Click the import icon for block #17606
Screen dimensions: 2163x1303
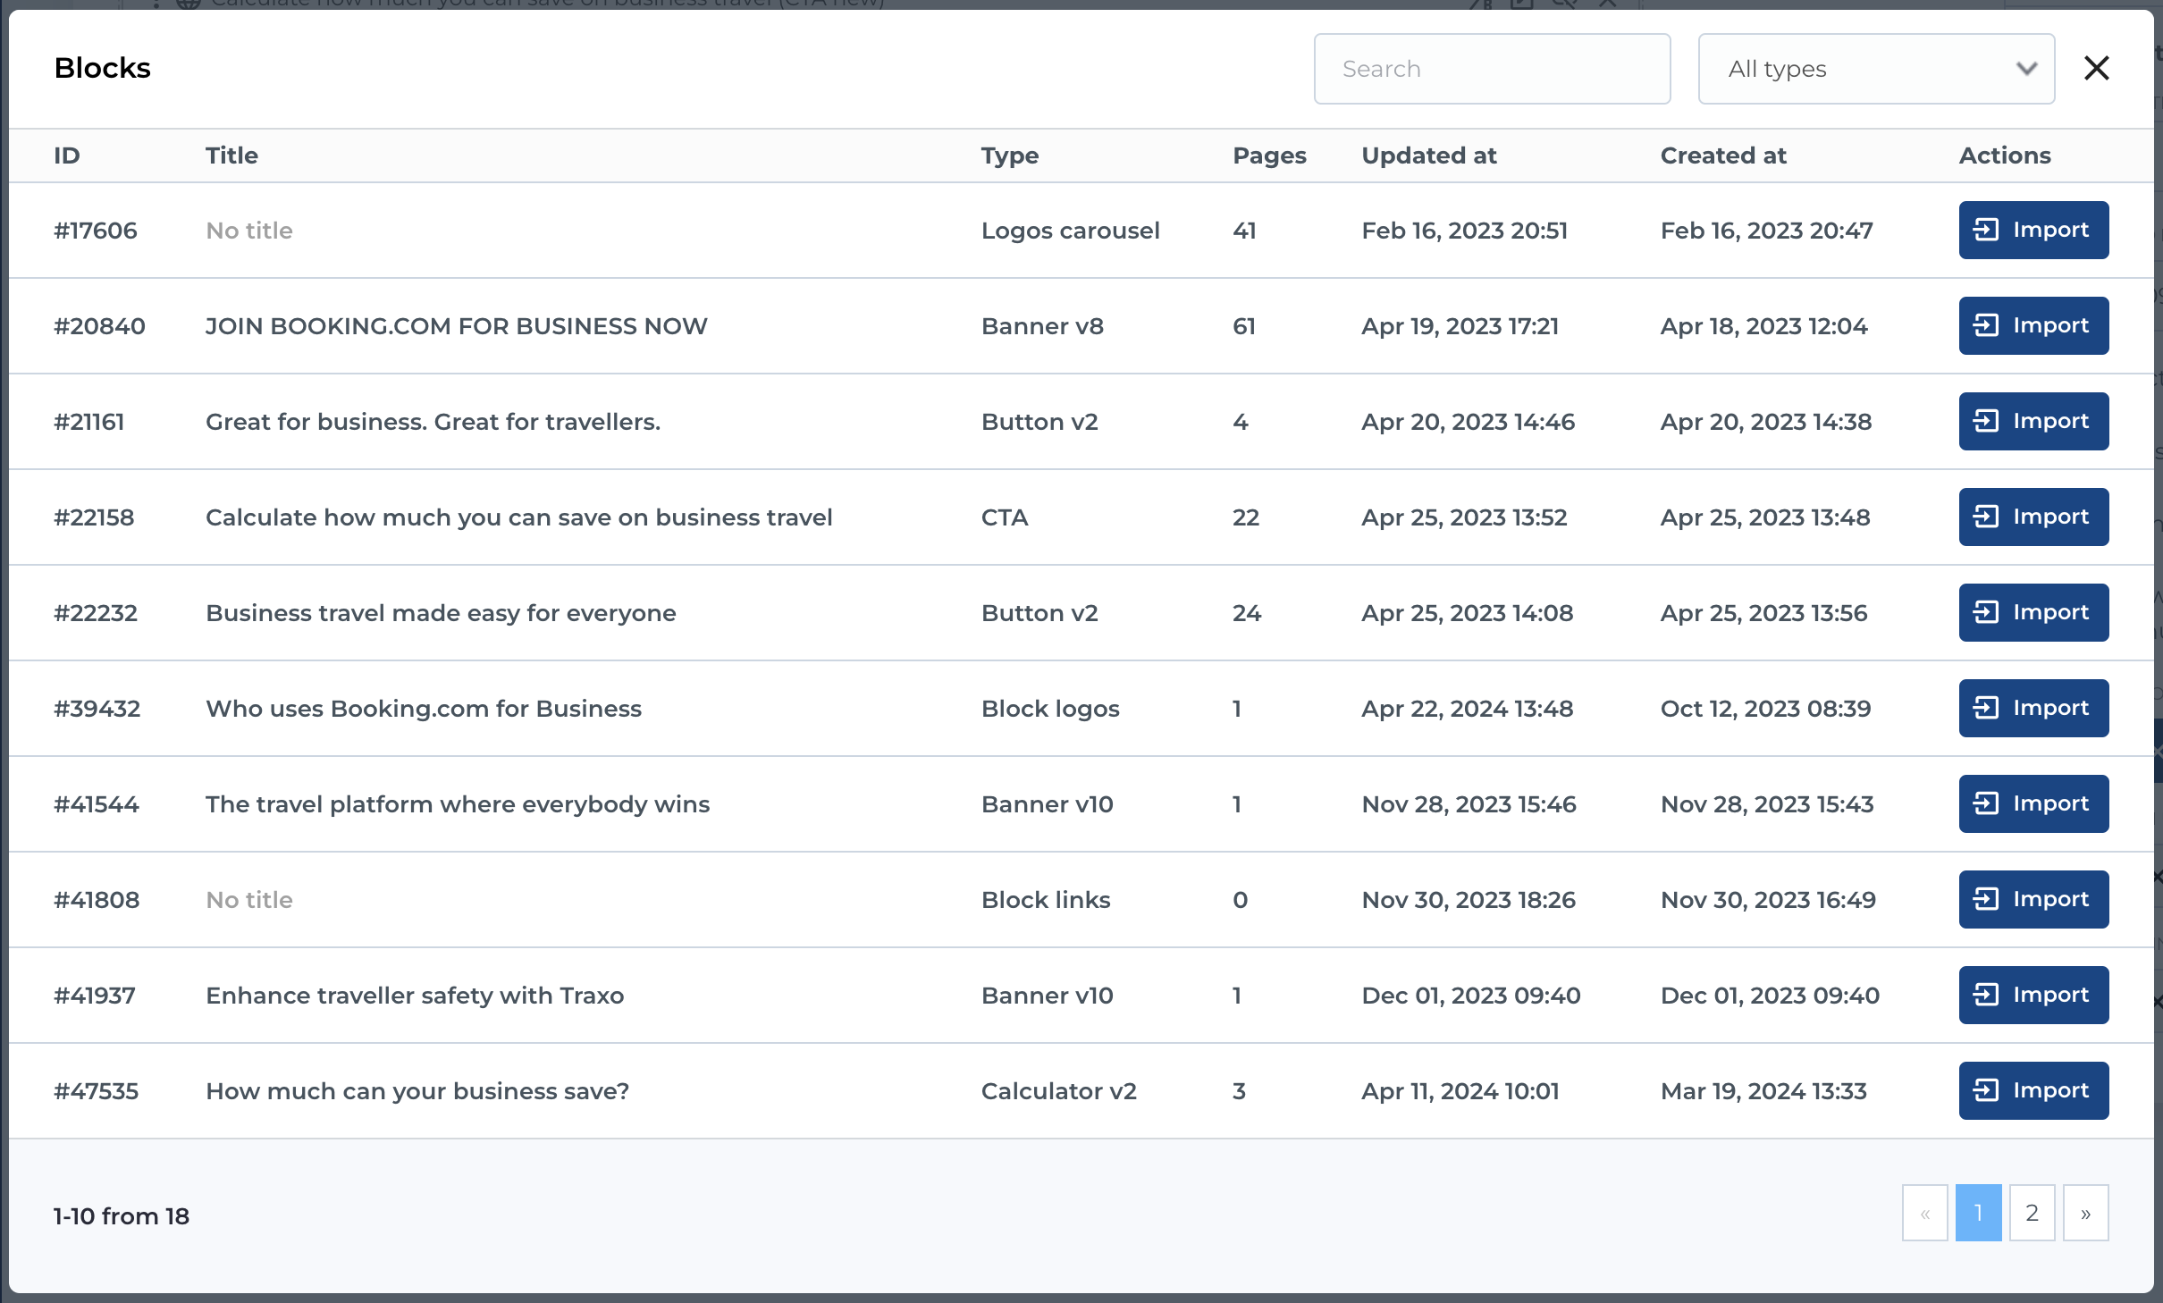[1986, 230]
